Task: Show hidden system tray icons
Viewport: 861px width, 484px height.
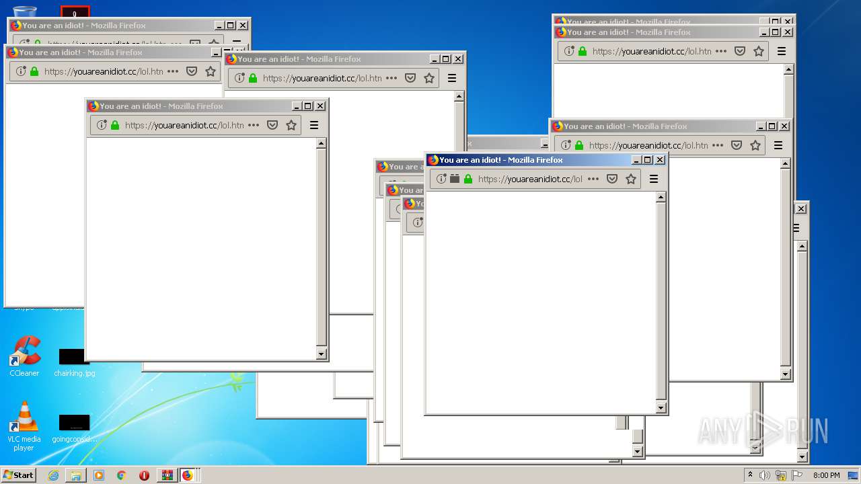Action: click(x=750, y=475)
